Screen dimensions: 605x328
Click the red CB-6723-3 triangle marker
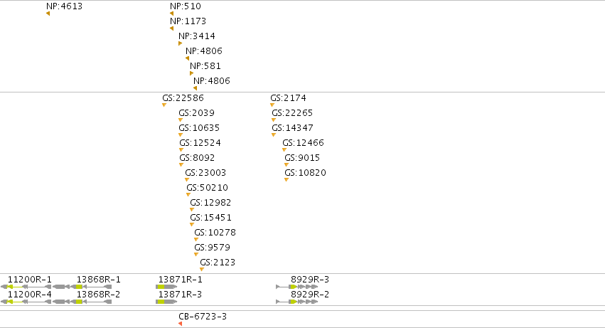[x=180, y=324]
